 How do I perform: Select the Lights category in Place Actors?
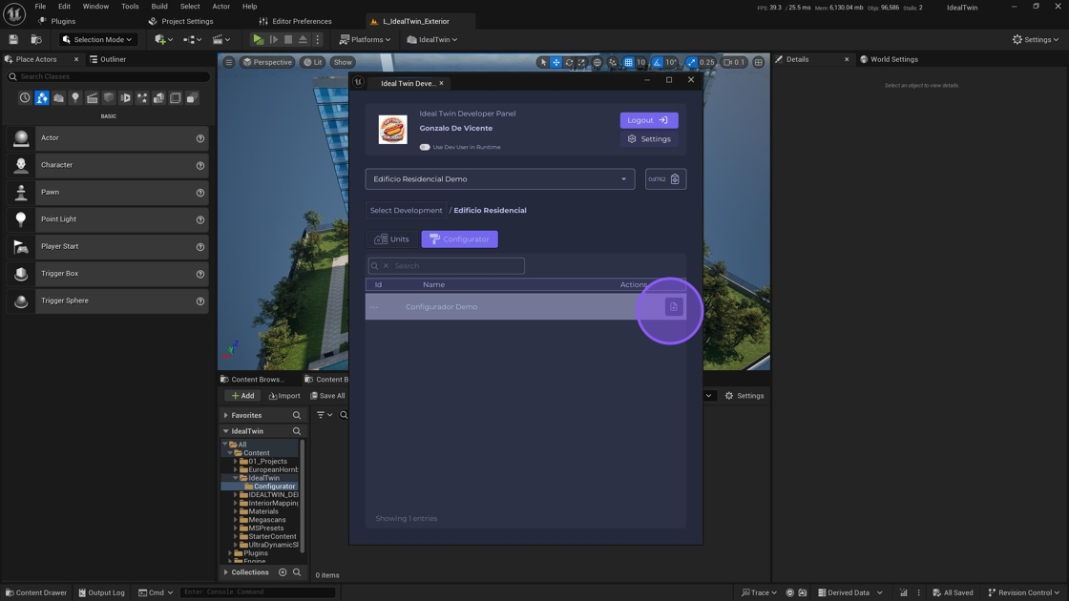[75, 98]
